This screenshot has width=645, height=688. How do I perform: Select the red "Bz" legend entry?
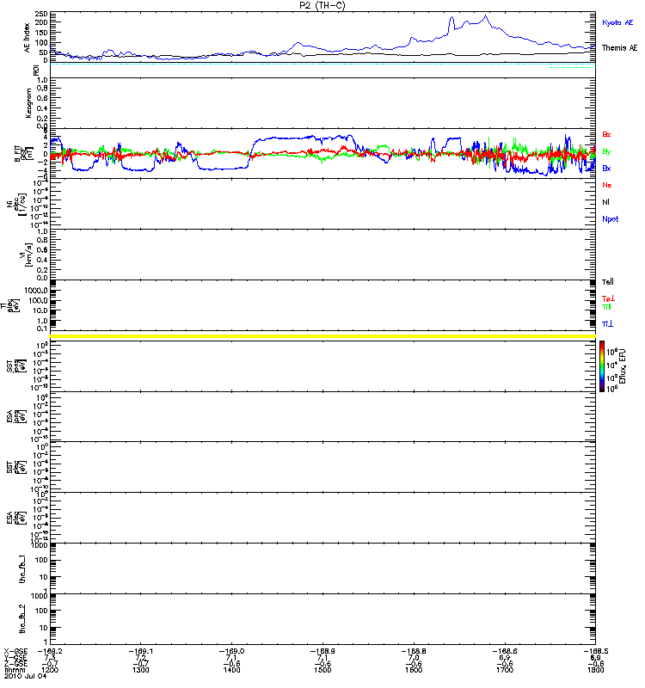tap(606, 134)
